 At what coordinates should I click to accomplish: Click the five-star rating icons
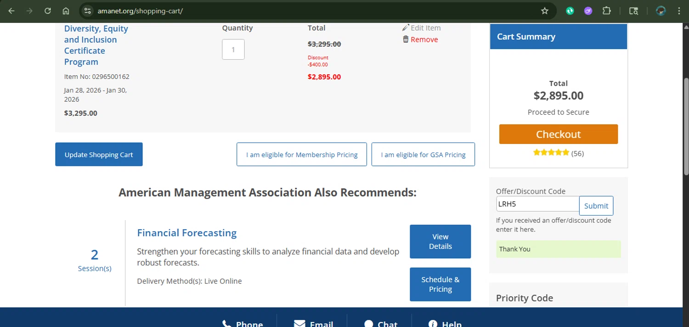551,153
